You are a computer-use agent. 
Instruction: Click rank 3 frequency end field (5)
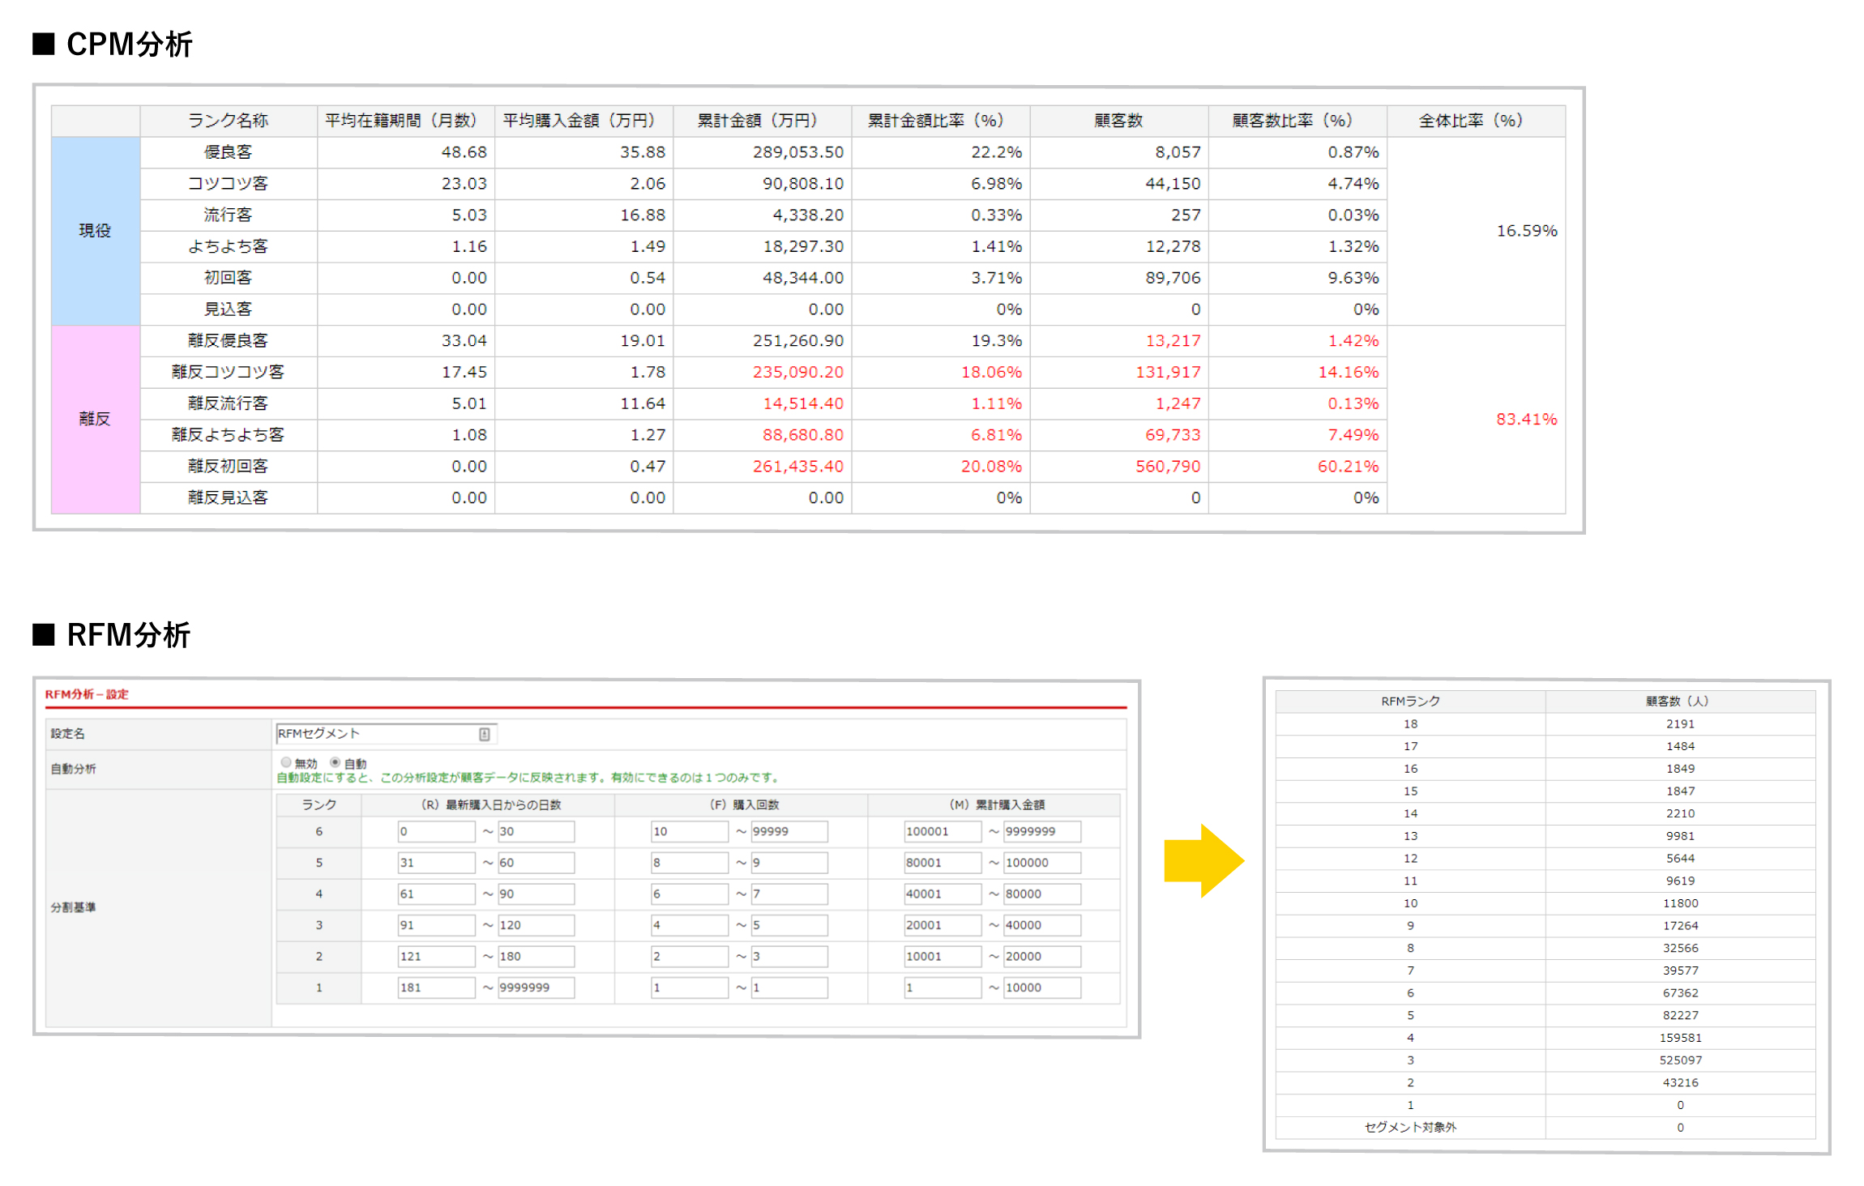pyautogui.click(x=789, y=925)
